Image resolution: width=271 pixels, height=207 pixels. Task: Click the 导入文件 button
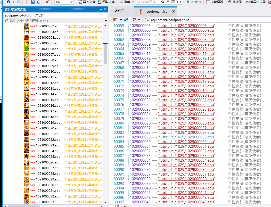click(x=87, y=2)
